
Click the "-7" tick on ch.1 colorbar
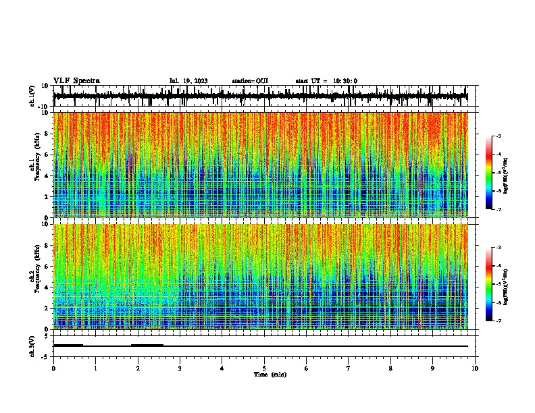click(498, 209)
